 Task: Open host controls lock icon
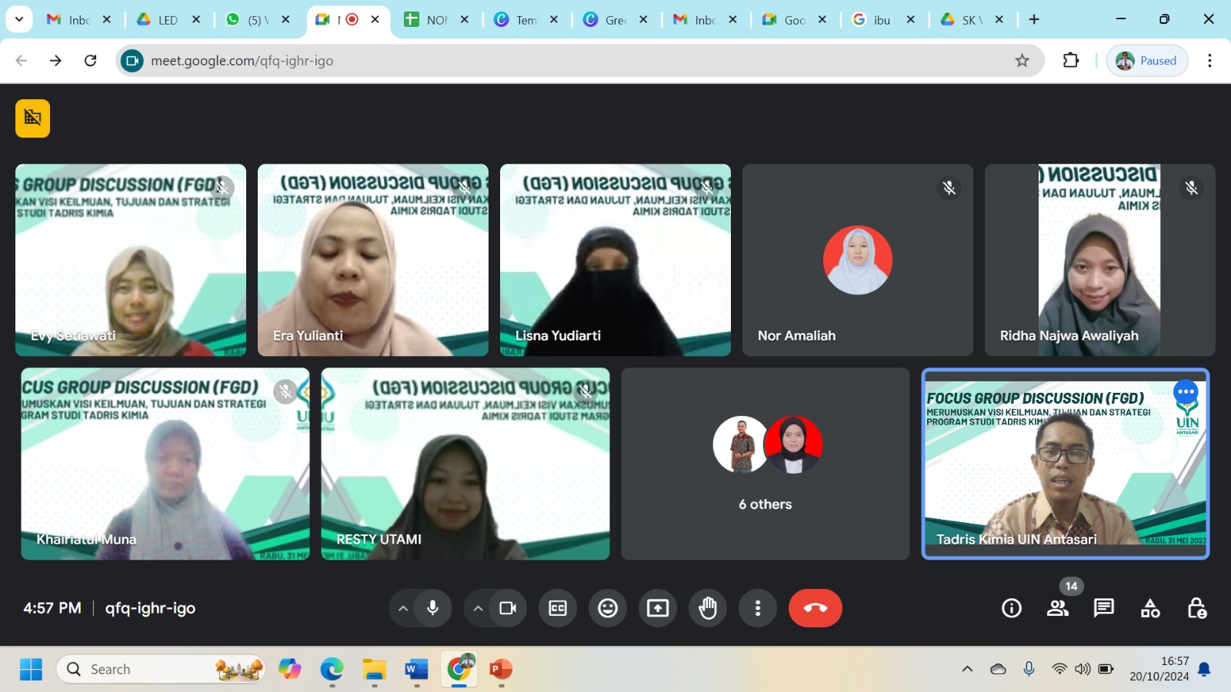(x=1196, y=608)
